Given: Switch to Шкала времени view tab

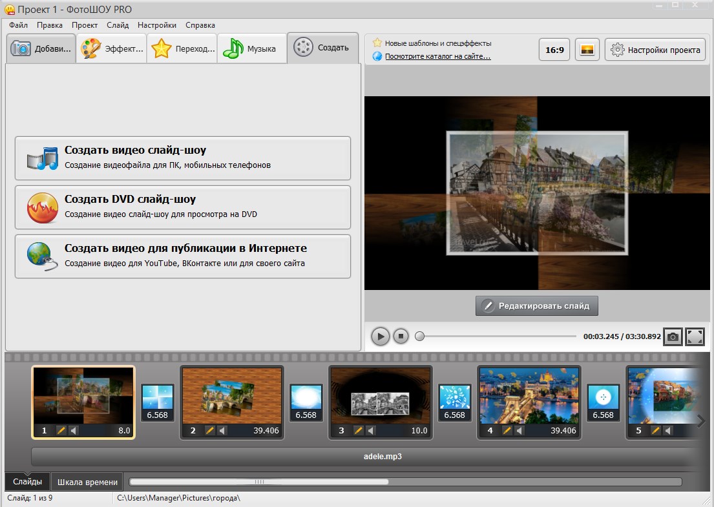Looking at the screenshot, I should (87, 482).
